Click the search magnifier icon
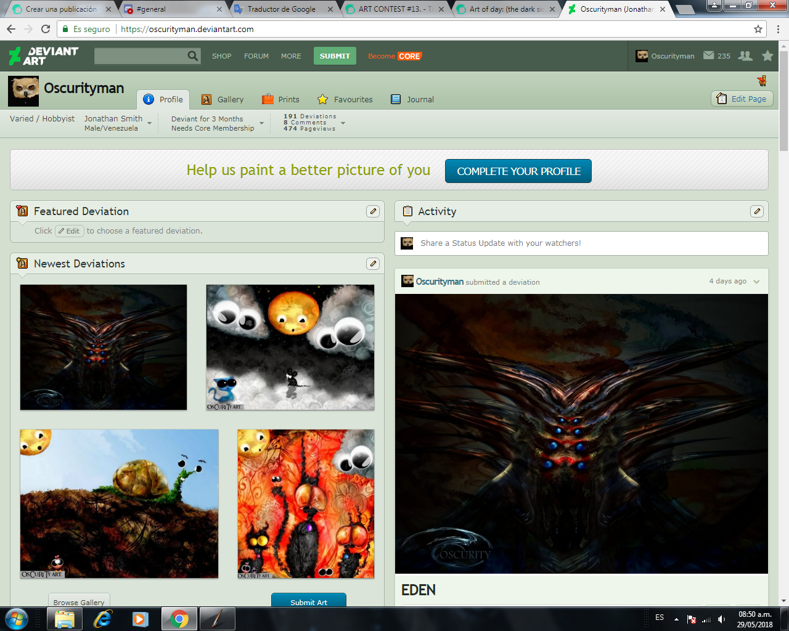Viewport: 789px width, 631px height. (193, 56)
